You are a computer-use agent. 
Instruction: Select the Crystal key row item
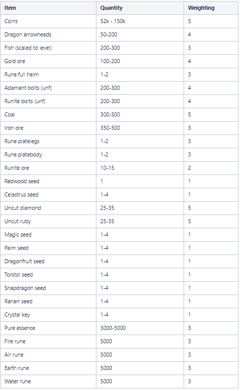pyautogui.click(x=48, y=315)
